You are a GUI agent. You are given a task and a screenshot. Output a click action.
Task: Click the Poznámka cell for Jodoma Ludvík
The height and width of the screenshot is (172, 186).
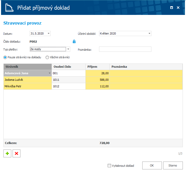click(146, 80)
